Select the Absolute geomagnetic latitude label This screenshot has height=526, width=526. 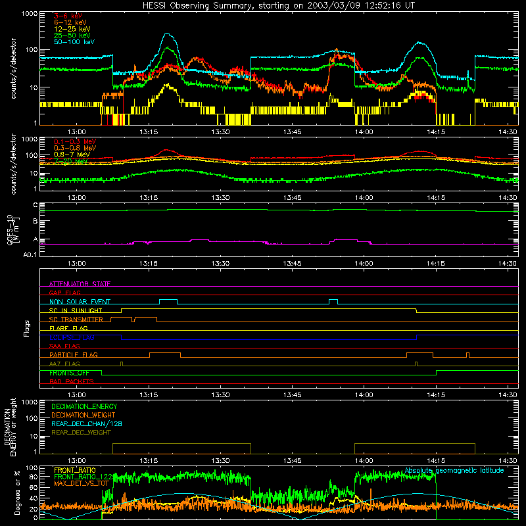(x=454, y=470)
